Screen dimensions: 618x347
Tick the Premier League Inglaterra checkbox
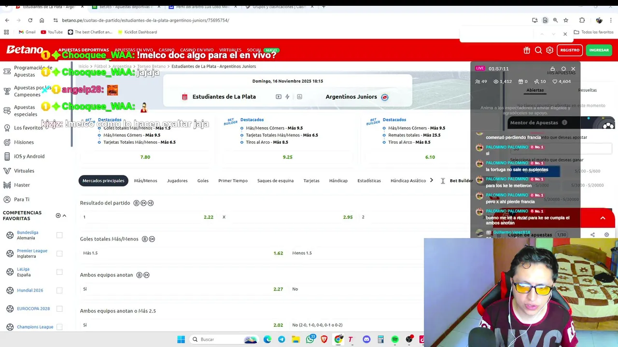[59, 254]
